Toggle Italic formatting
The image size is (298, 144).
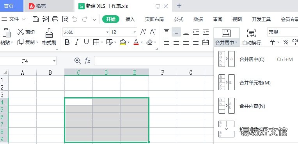coord(76,42)
